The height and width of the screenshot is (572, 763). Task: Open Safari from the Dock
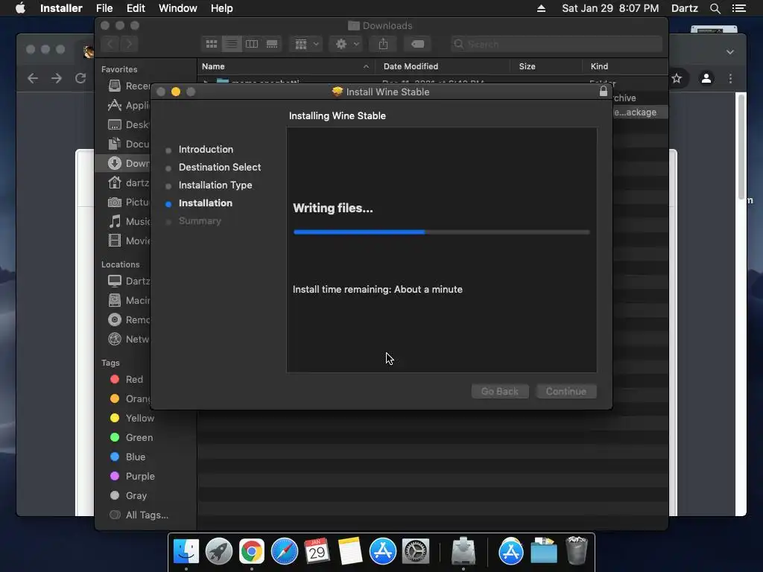285,552
